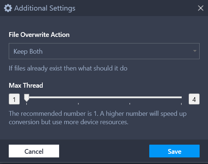Click the text 'conversion but use more device resources'
The width and height of the screenshot is (208, 164).
pyautogui.click(x=69, y=122)
